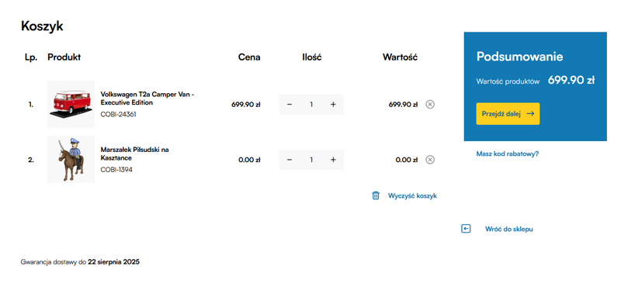The width and height of the screenshot is (621, 290).
Task: Open the red Volkswagen van thumbnail
Action: (x=71, y=104)
